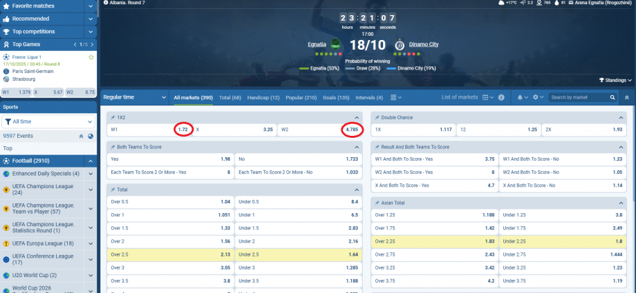Open the Standings dropdown
Screen dimensions: 636x293
(615, 81)
